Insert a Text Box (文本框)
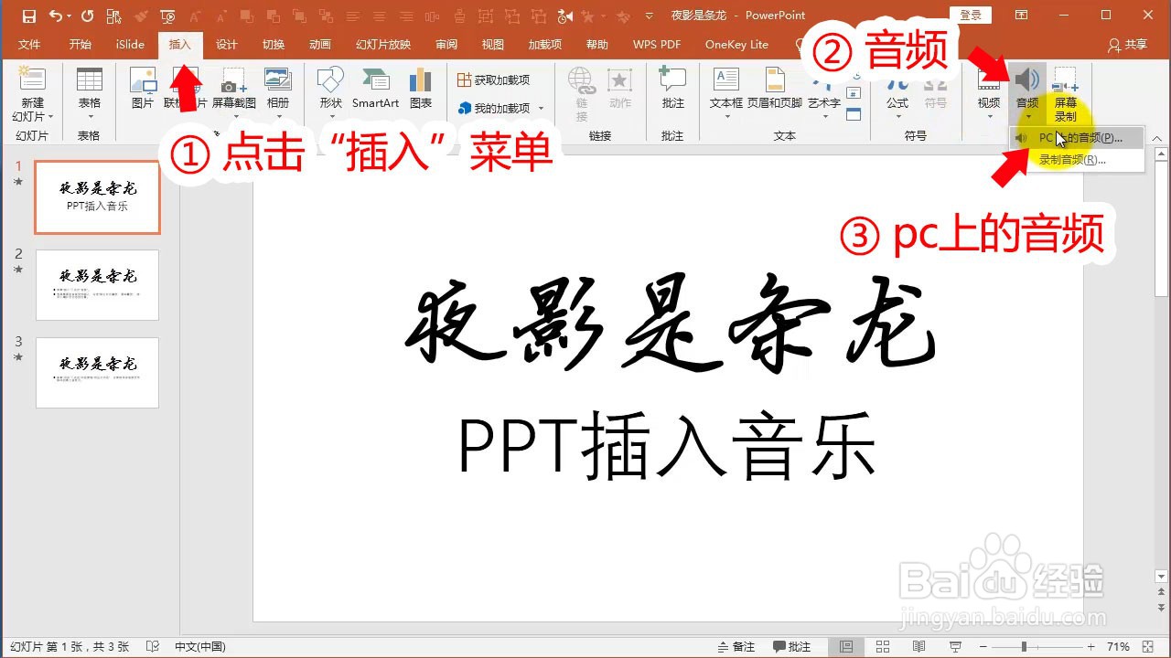This screenshot has height=658, width=1171. pos(726,94)
